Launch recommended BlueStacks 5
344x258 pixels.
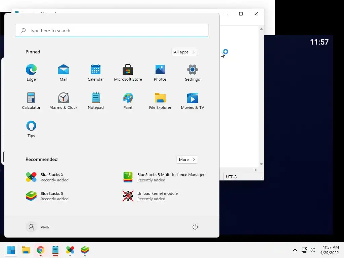[47, 196]
